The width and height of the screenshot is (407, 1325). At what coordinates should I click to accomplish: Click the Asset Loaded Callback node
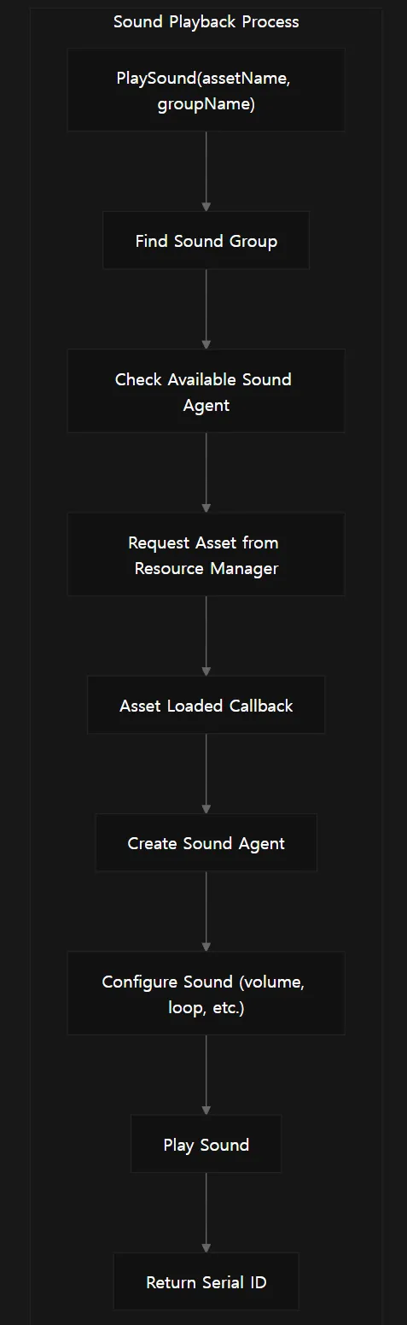tap(206, 705)
